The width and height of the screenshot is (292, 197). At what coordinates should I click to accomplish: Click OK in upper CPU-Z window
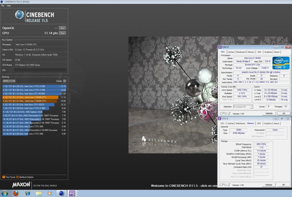pyautogui.click(x=284, y=113)
